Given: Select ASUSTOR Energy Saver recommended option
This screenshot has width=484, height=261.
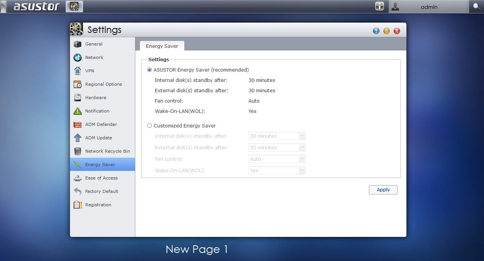Looking at the screenshot, I should pos(149,70).
